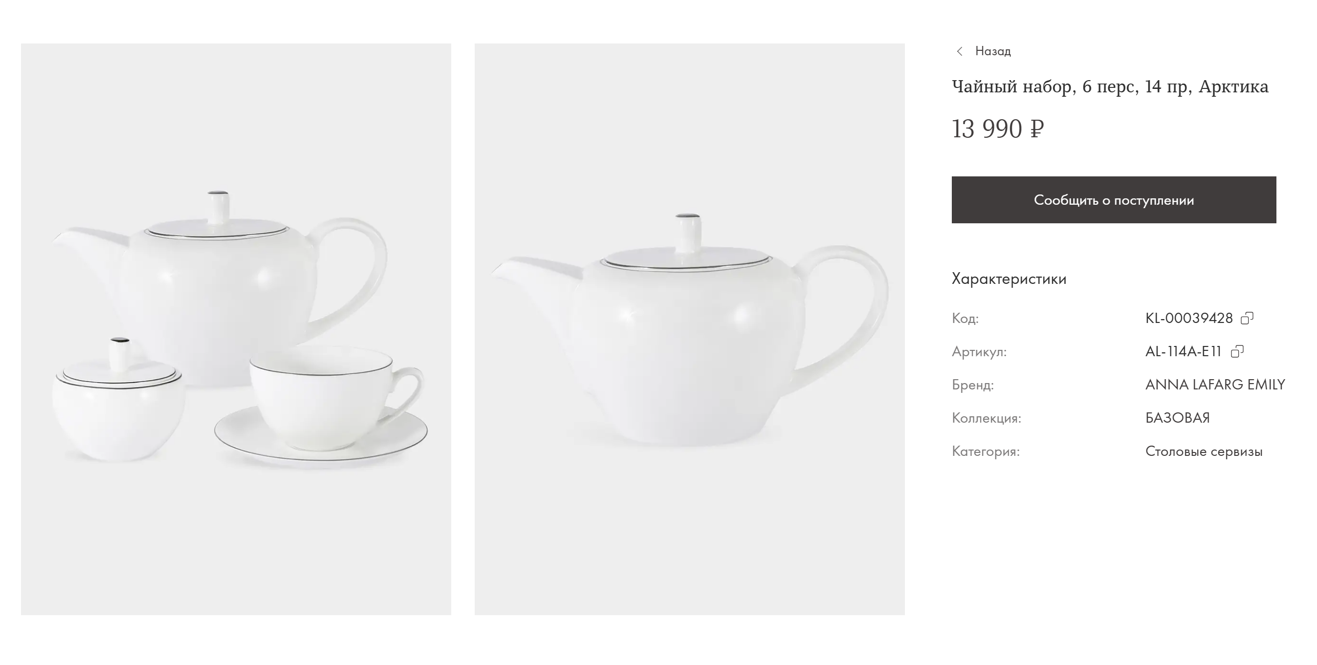Image resolution: width=1317 pixels, height=665 pixels.
Task: Open the tea set photo with cup and sugar bowl
Action: 236,329
